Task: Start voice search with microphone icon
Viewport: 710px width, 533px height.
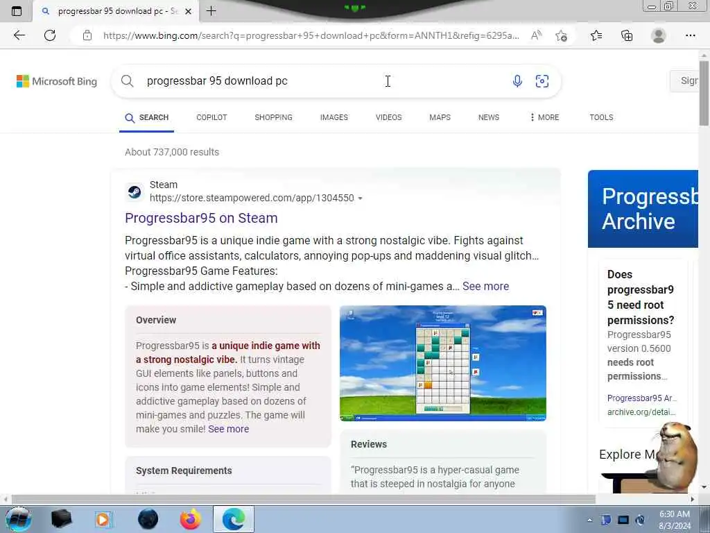Action: click(x=517, y=81)
